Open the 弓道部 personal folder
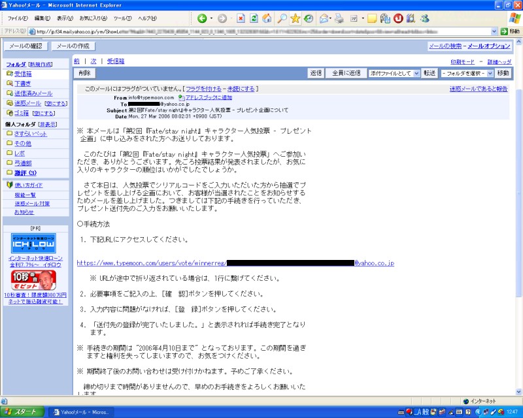 pyautogui.click(x=23, y=163)
